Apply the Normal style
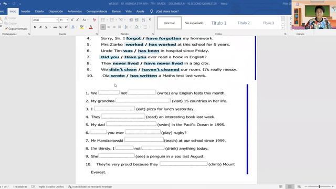Image resolution: width=336 pixels, height=189 pixels. pos(169,23)
